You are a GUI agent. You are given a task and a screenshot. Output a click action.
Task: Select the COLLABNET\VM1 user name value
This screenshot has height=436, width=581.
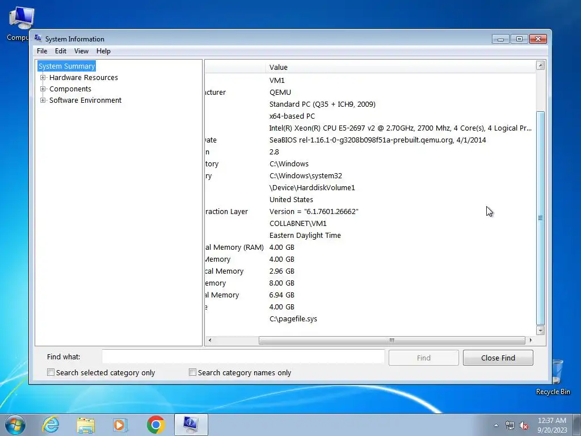tap(298, 223)
